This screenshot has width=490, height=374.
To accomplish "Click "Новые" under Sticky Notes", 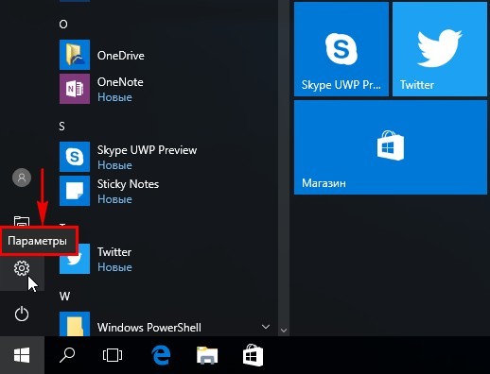I will [x=114, y=199].
